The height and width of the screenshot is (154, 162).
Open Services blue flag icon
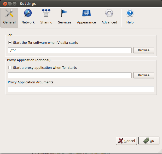click(x=65, y=13)
